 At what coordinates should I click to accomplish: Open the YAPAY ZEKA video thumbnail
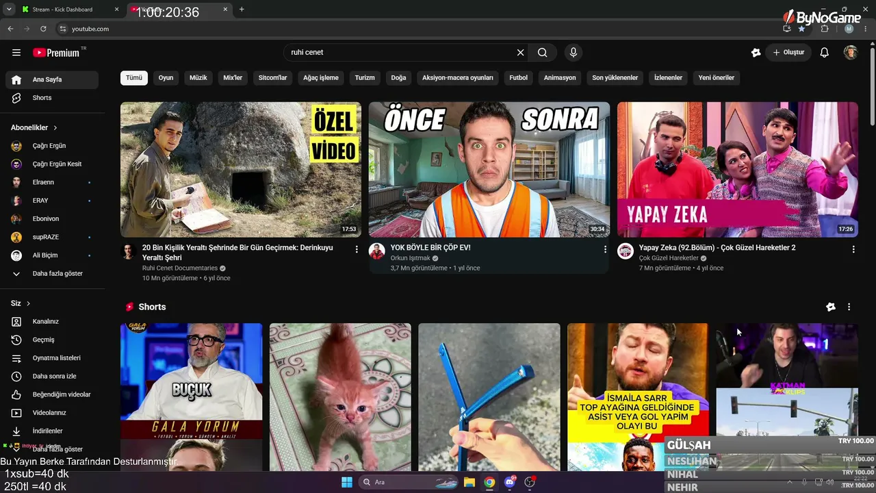738,170
